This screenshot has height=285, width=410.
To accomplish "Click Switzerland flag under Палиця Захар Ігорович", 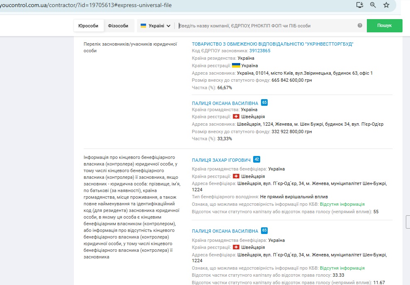I will [236, 176].
